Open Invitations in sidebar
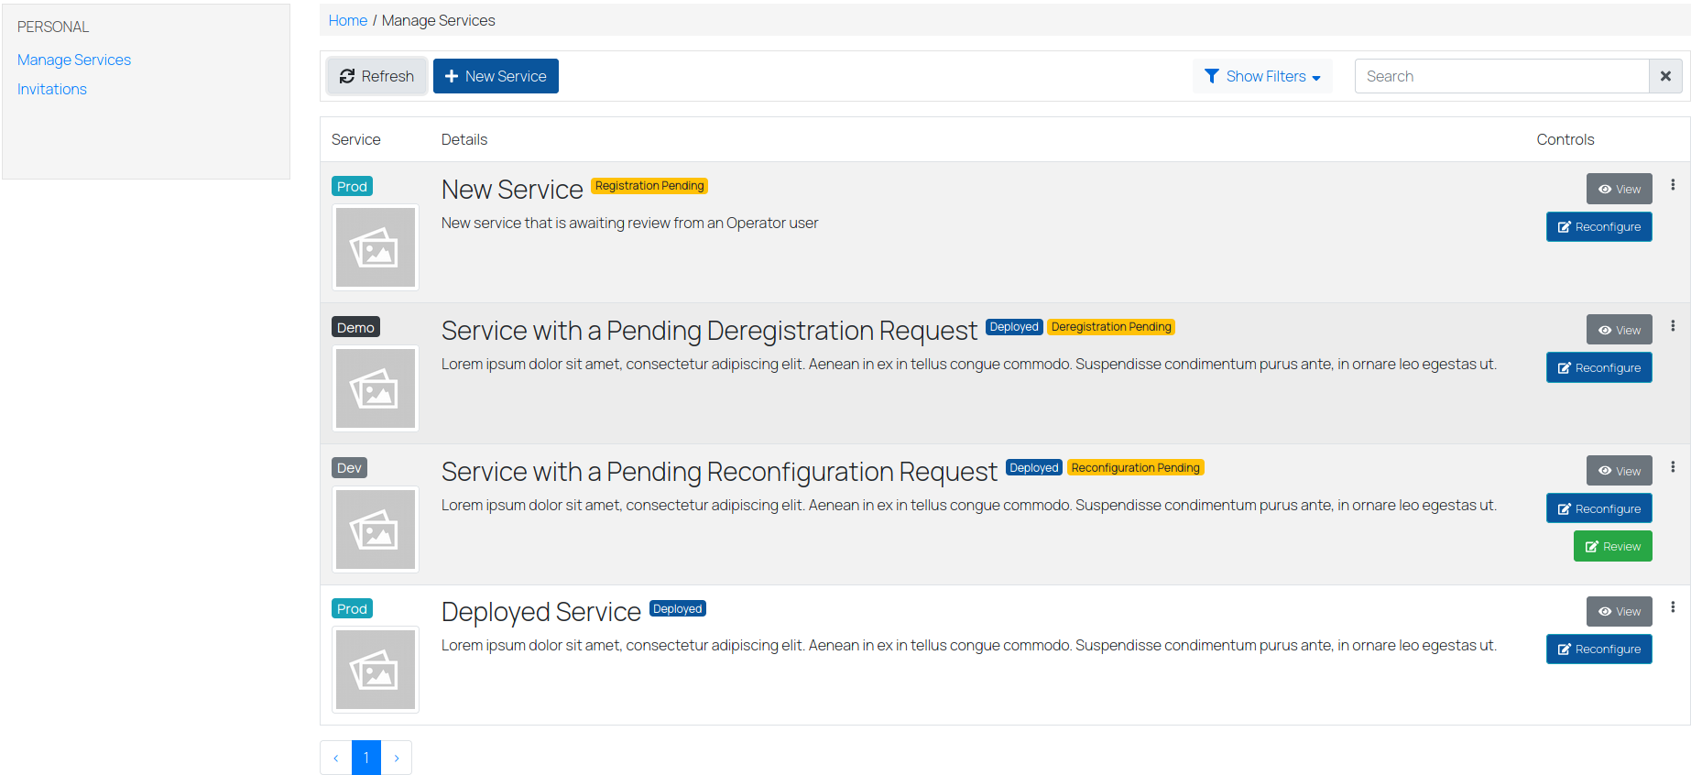1691x775 pixels. coord(52,89)
